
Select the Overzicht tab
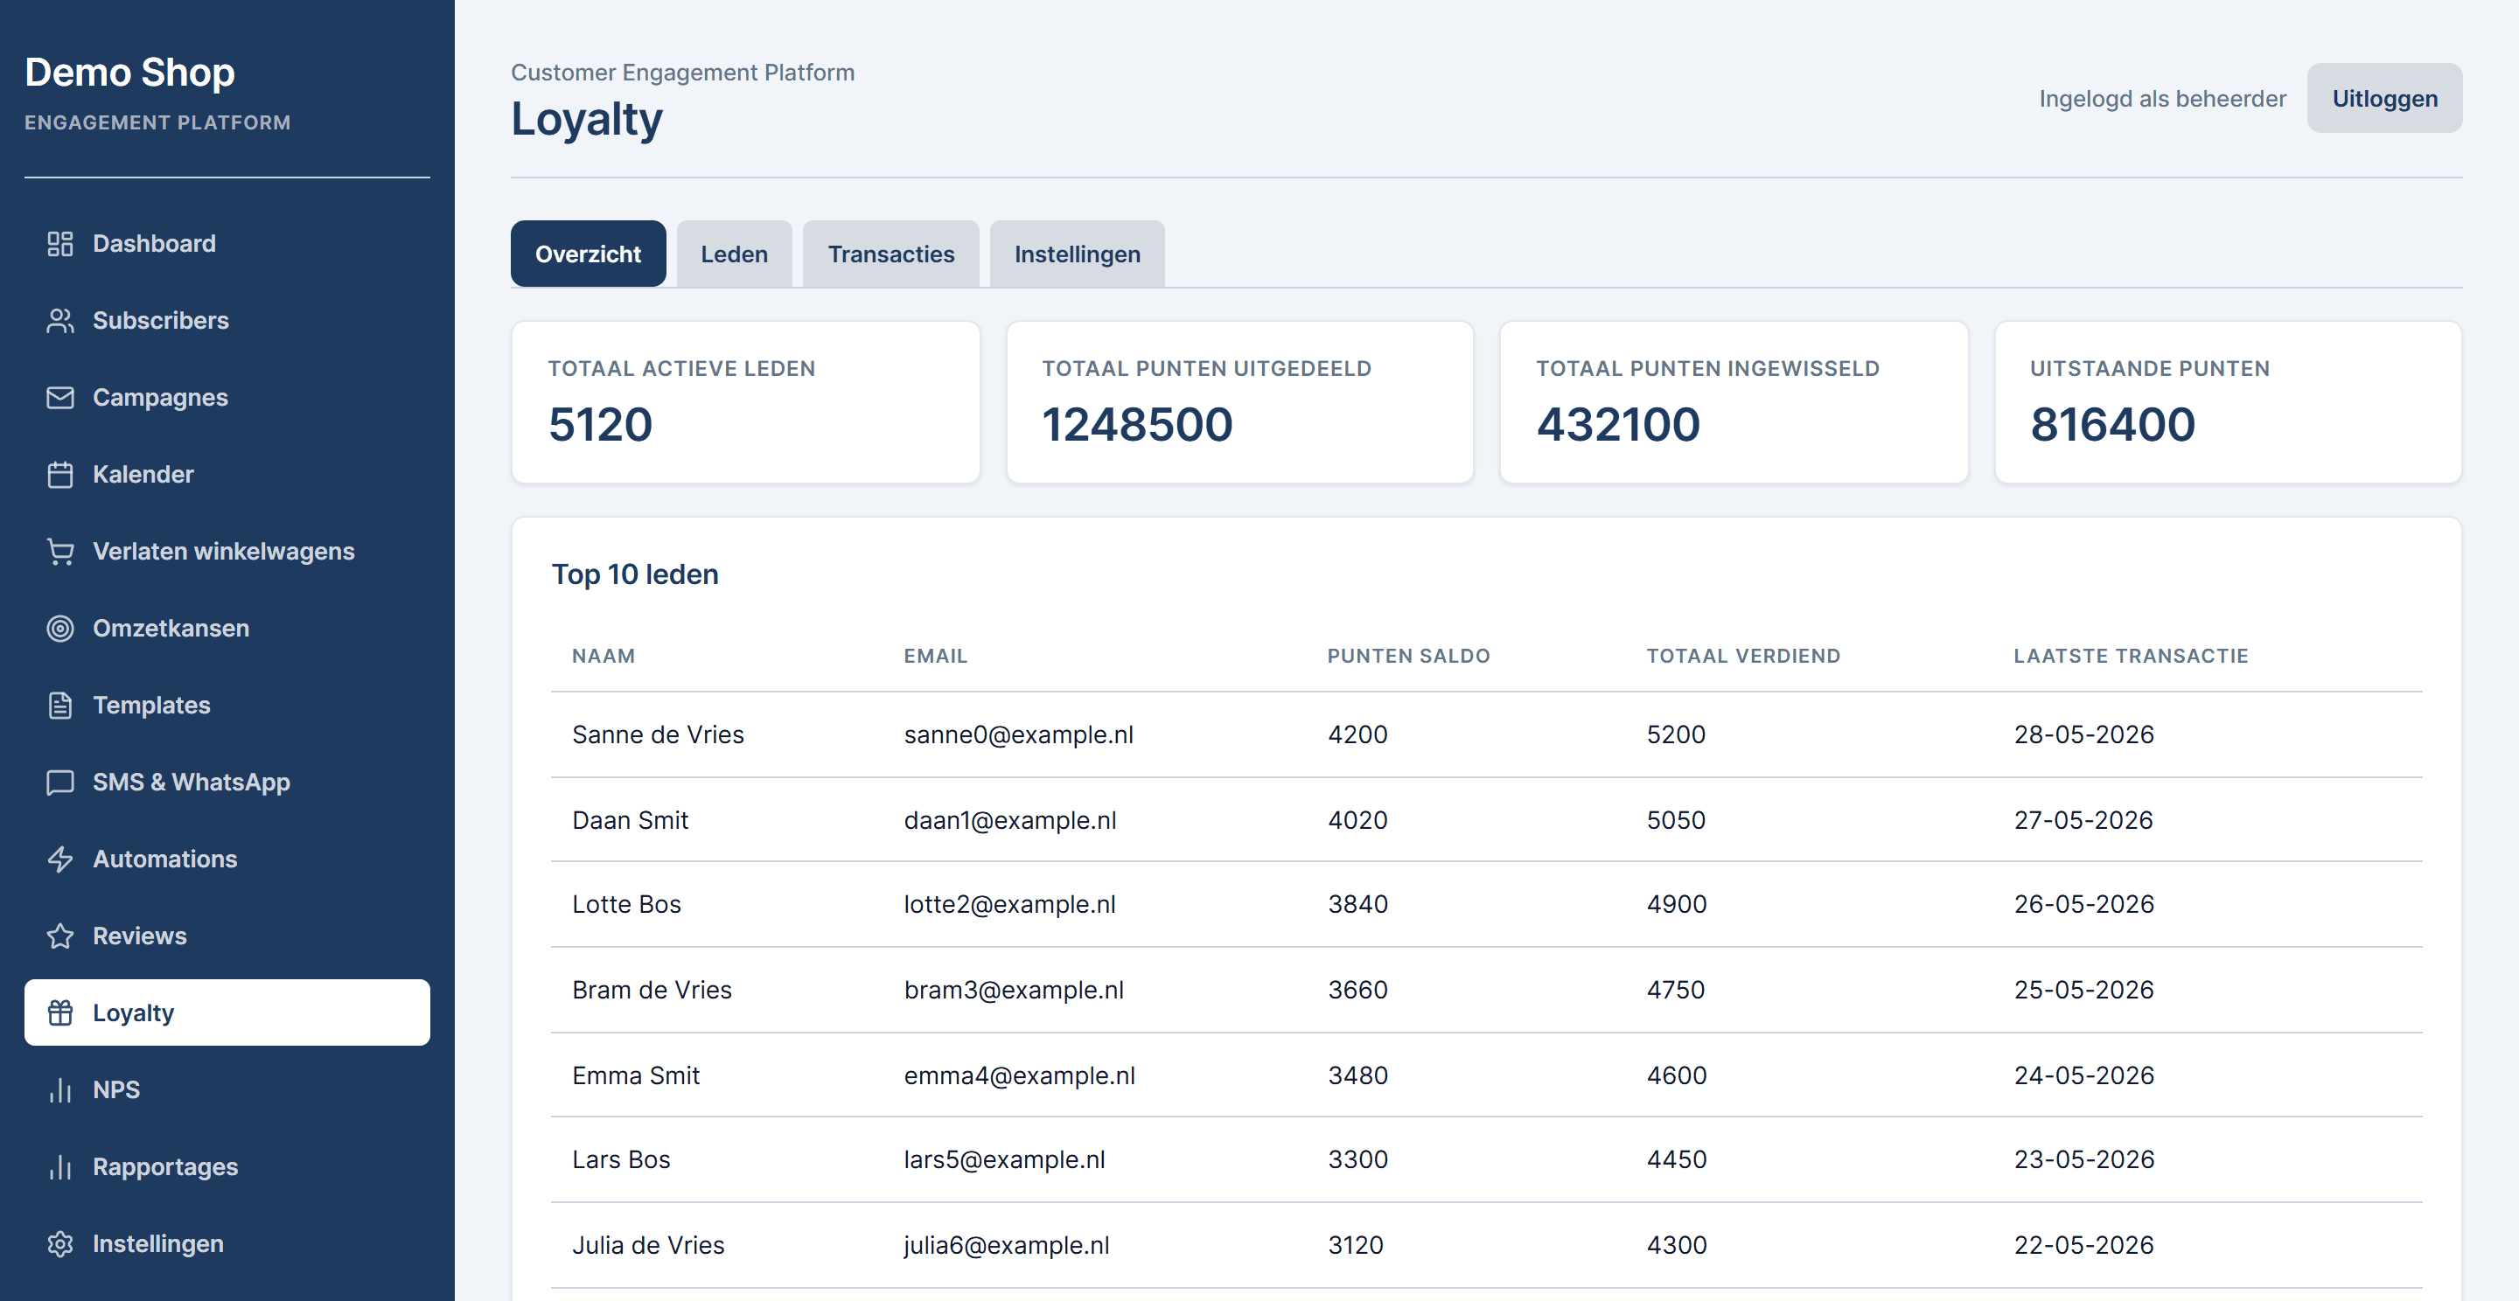point(588,254)
